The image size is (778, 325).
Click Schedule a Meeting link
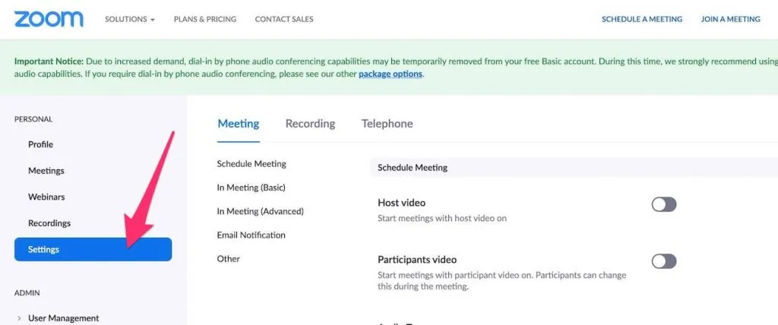point(641,19)
